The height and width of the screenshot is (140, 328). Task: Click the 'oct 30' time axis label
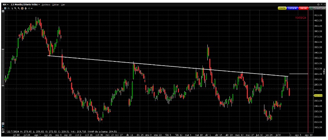pos(100,135)
